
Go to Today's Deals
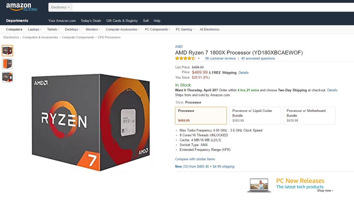tap(91, 21)
